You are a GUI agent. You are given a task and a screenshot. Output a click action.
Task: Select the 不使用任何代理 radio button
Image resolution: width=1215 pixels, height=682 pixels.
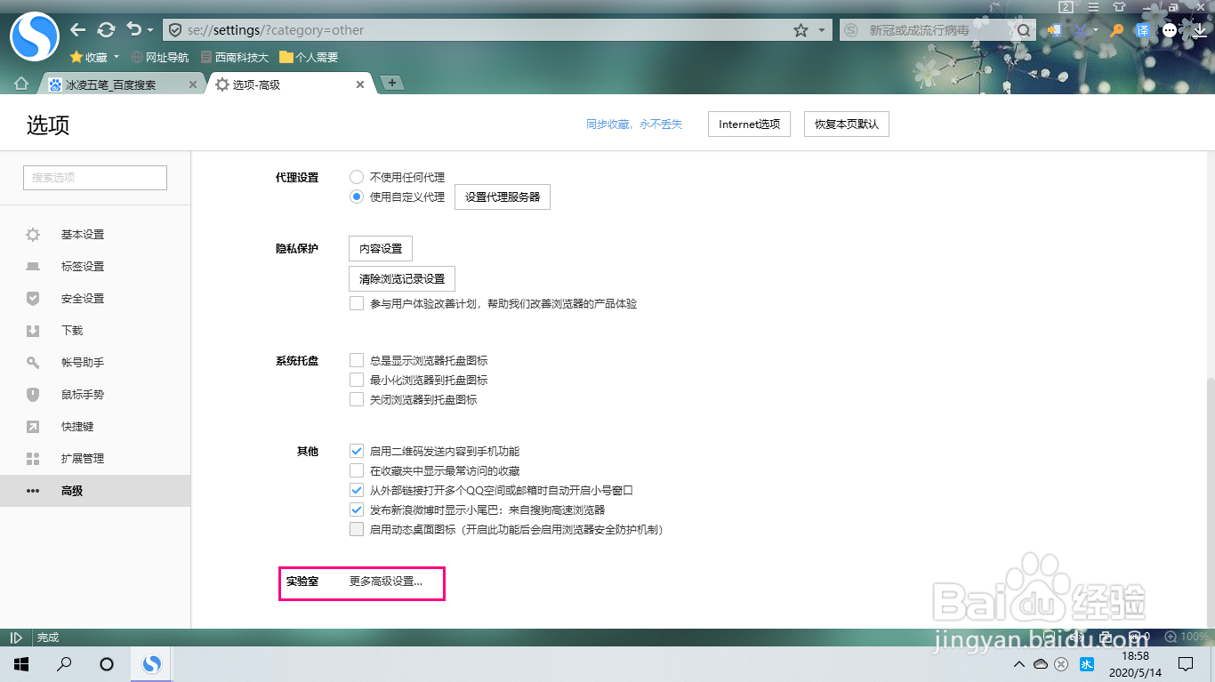(357, 176)
